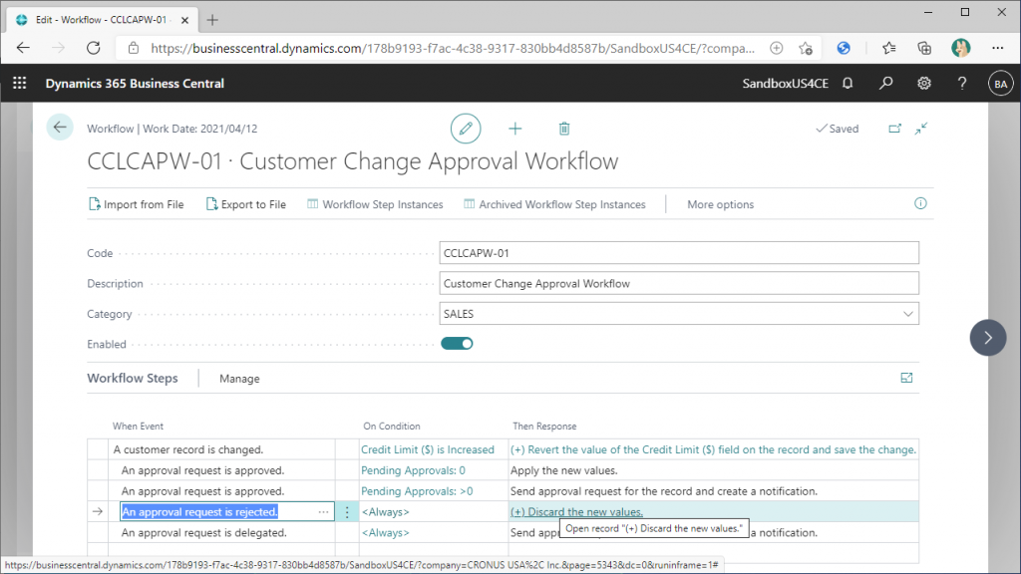1021x574 pixels.
Task: Select the Apply the new values cell
Action: pos(713,470)
